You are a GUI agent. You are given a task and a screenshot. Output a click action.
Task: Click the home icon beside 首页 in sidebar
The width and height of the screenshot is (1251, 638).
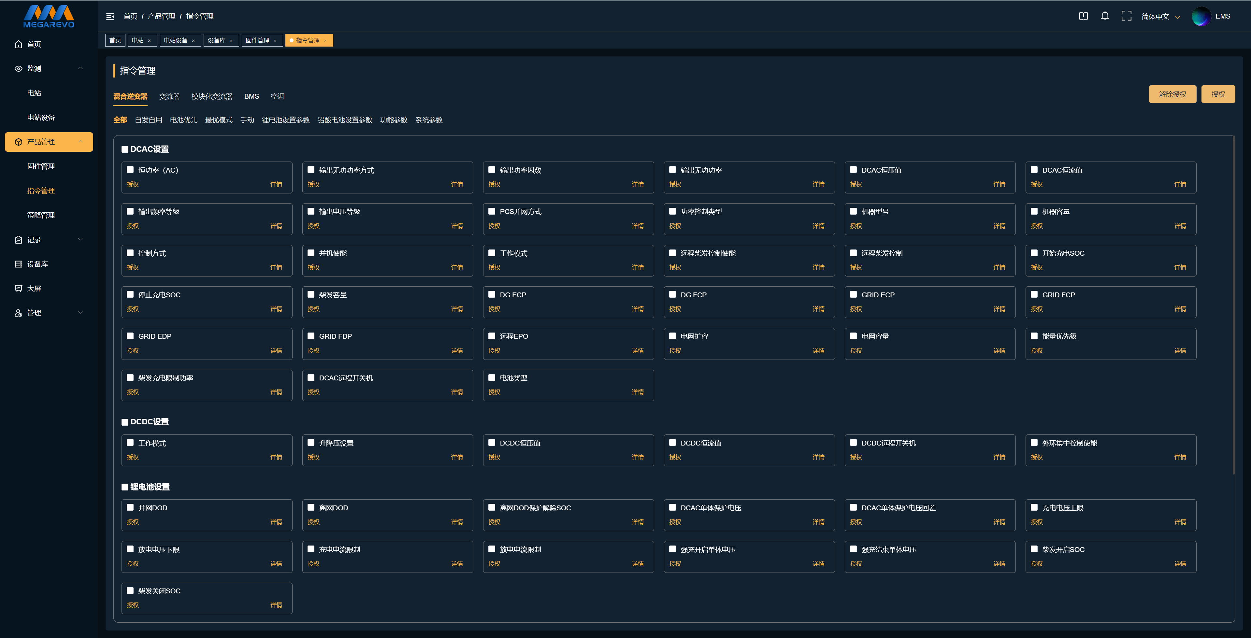pos(19,44)
